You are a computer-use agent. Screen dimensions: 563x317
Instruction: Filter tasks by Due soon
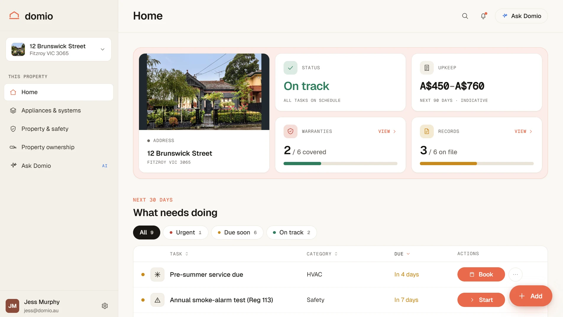(237, 232)
